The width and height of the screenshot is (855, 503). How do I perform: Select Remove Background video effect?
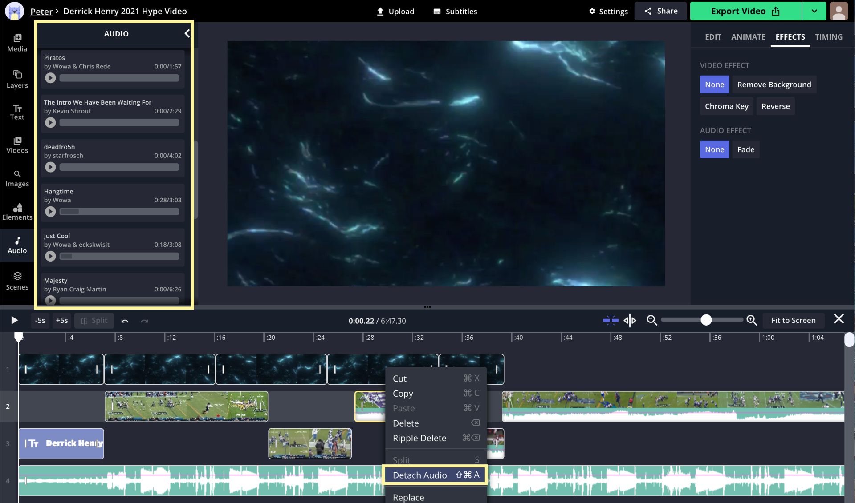[774, 85]
